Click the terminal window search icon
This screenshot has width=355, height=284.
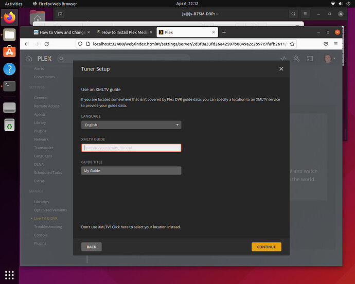[x=293, y=14]
